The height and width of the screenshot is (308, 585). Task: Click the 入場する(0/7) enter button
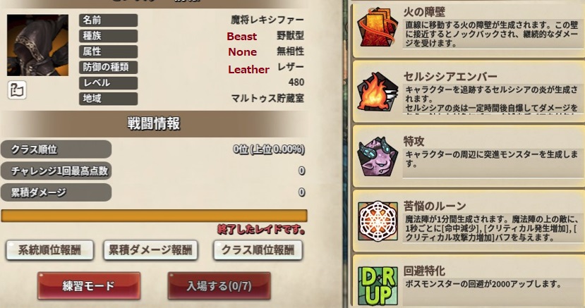[x=219, y=285]
